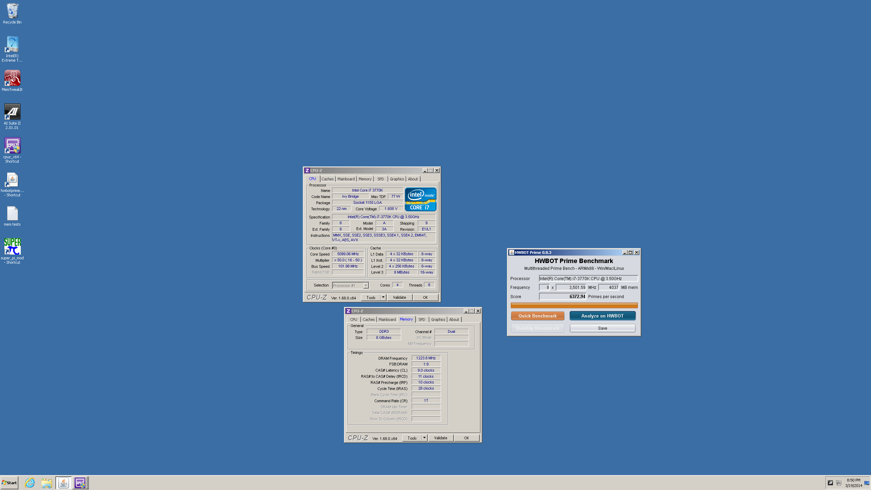Open Windows Explorer folder in taskbar
Image resolution: width=871 pixels, height=490 pixels.
(x=47, y=483)
